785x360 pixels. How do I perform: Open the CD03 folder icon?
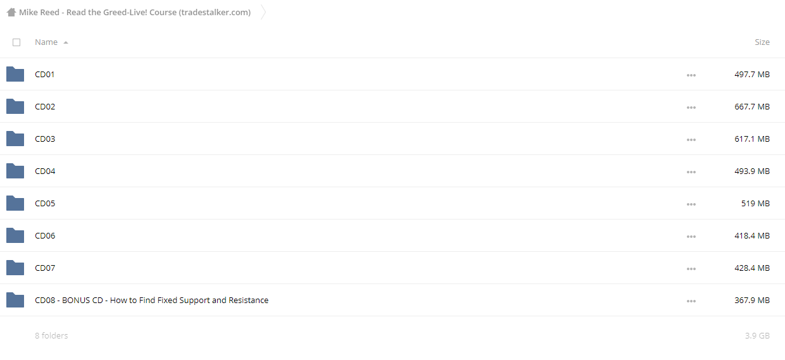point(15,139)
